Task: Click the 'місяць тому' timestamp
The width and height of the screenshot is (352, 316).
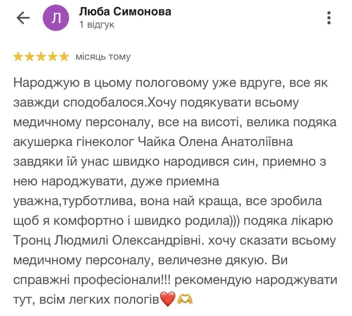Action: click(x=103, y=57)
